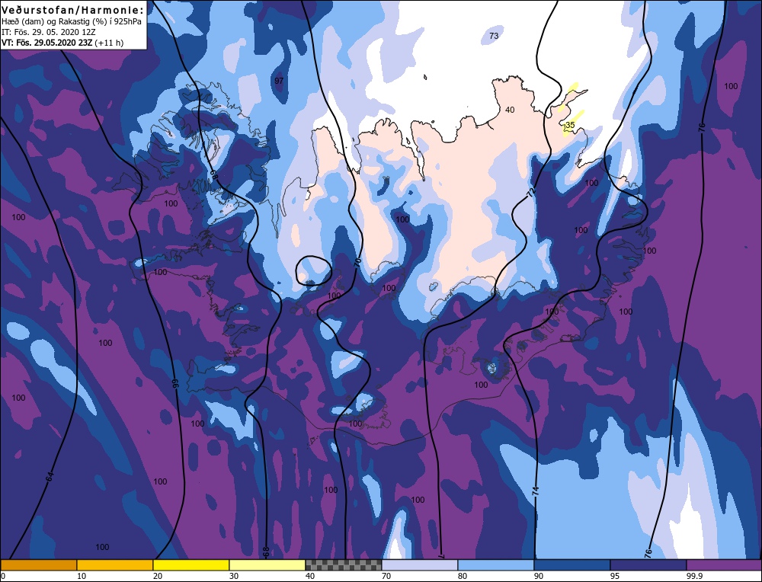Click the legend tick label 0
The image size is (762, 582).
pos(3,576)
